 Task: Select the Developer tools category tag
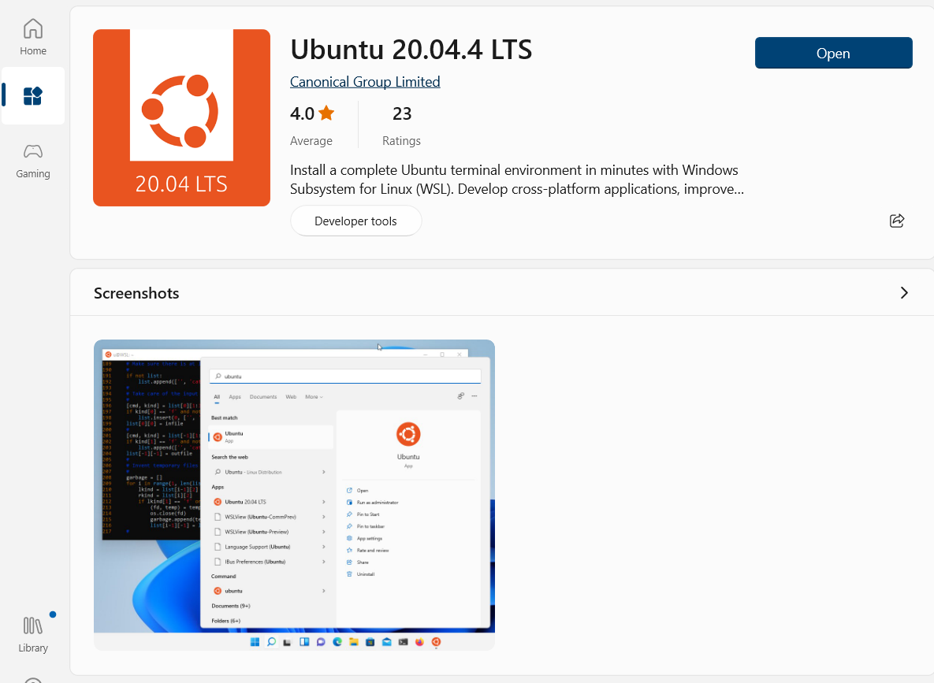[355, 221]
